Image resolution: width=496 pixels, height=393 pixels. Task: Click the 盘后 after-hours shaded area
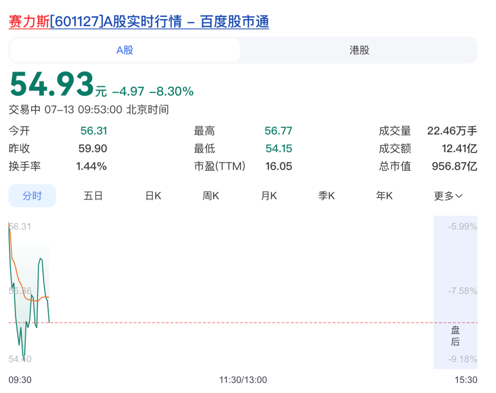(455, 292)
